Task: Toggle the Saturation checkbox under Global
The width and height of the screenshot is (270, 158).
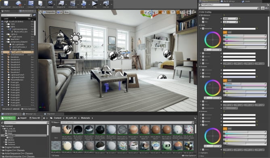Action: pyautogui.click(x=203, y=29)
